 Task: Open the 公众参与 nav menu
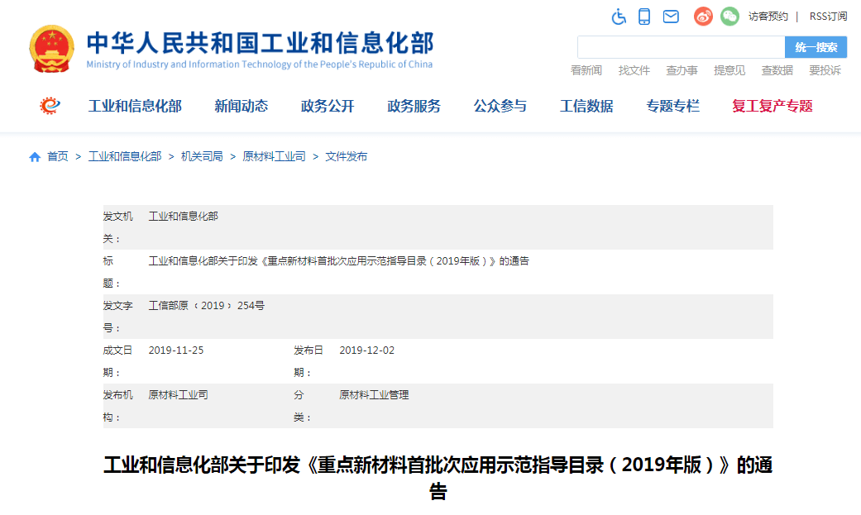[500, 106]
